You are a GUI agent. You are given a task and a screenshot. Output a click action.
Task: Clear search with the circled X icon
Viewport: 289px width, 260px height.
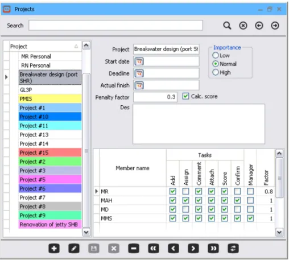(243, 26)
